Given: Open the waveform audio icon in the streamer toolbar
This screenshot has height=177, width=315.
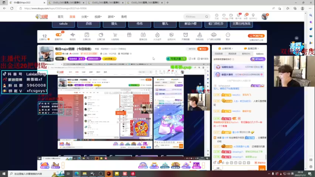Looking at the screenshot, I should tap(72, 35).
